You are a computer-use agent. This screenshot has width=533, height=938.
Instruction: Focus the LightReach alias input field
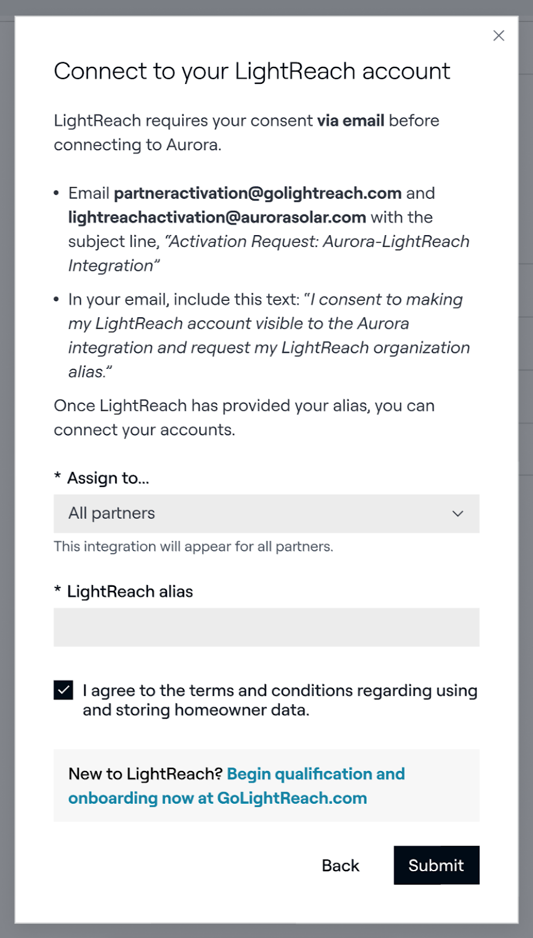(x=266, y=627)
